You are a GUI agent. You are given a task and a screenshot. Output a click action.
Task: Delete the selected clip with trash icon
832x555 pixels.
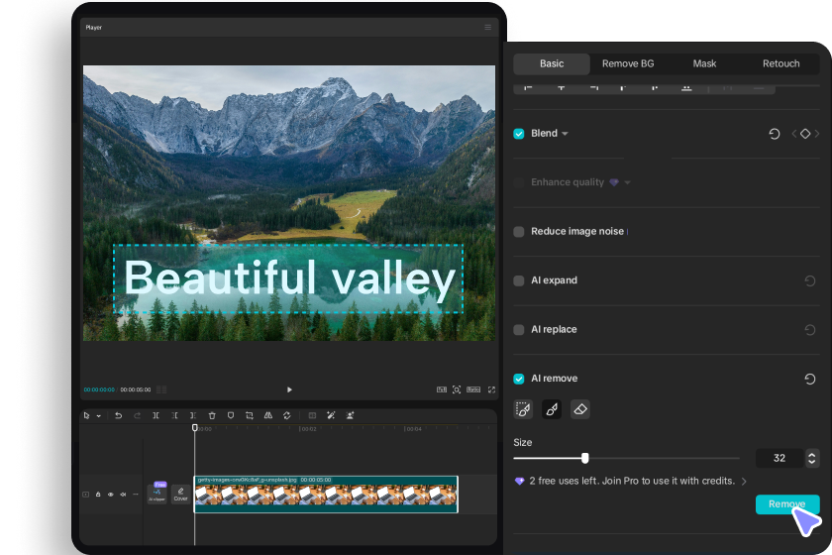(212, 415)
